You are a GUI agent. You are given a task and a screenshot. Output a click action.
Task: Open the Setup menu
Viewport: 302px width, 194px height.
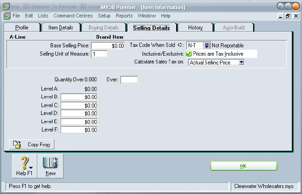104,16
